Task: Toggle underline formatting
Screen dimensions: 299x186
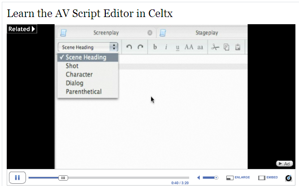Action: (x=178, y=48)
